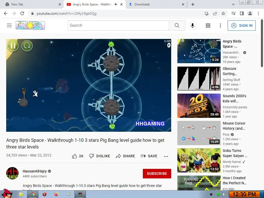The width and height of the screenshot is (264, 198).
Task: Open Obscure Sorting video thumbnail
Action: click(x=199, y=78)
